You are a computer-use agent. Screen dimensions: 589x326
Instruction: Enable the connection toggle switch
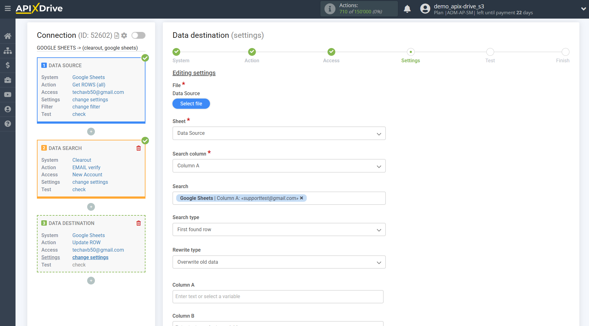click(138, 35)
